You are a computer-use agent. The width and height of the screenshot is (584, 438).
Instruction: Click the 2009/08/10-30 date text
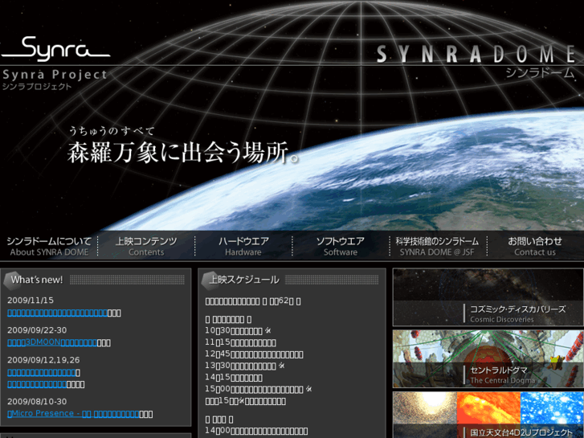(37, 402)
